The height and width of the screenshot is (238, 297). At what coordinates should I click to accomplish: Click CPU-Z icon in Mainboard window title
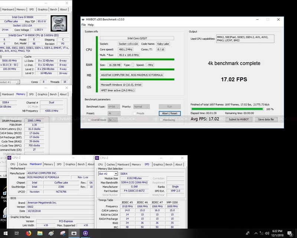tap(9, 158)
